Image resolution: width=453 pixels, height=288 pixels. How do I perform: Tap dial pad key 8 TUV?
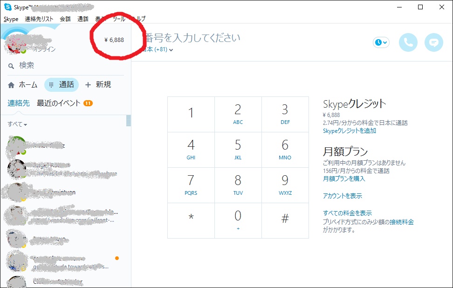(238, 185)
